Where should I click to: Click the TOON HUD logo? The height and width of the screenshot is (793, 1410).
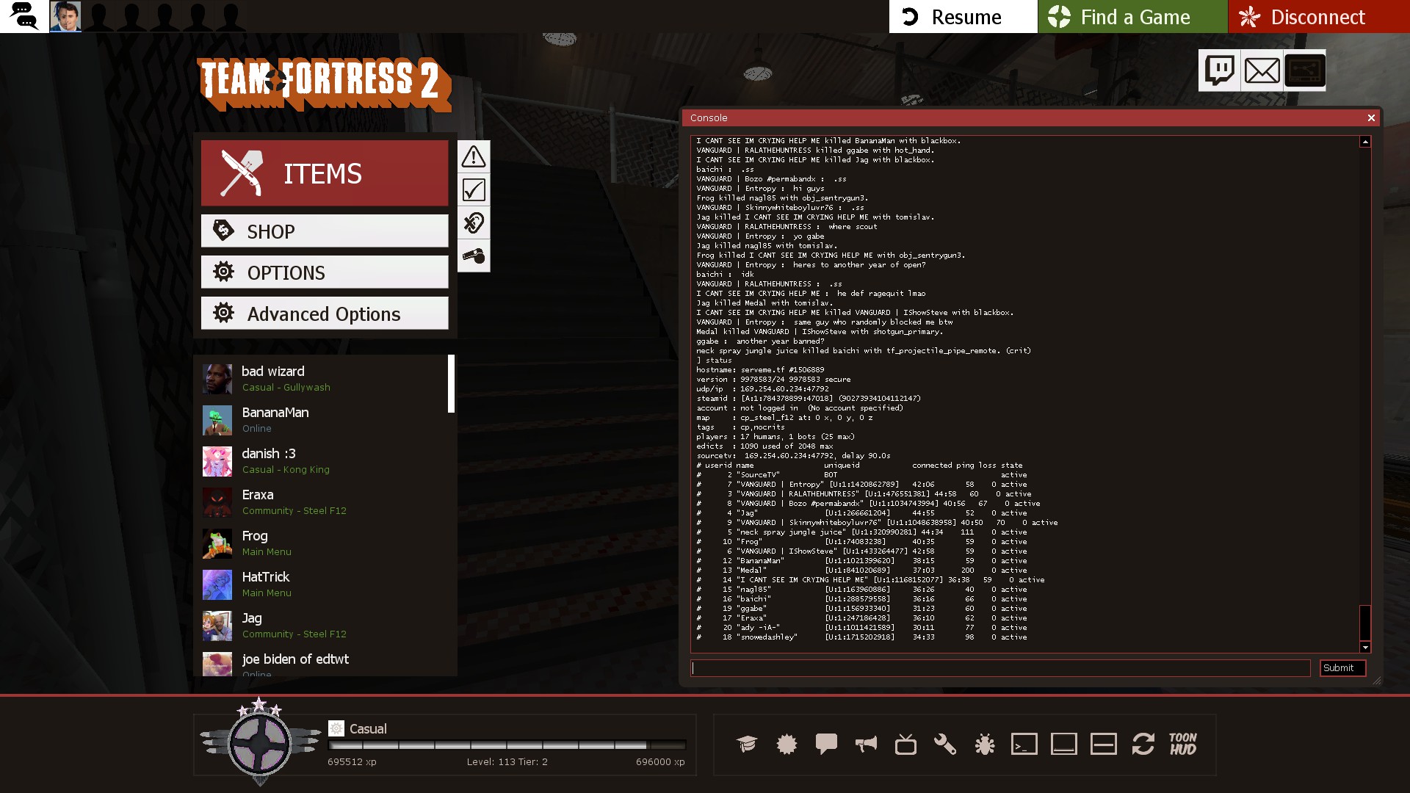tap(1183, 745)
